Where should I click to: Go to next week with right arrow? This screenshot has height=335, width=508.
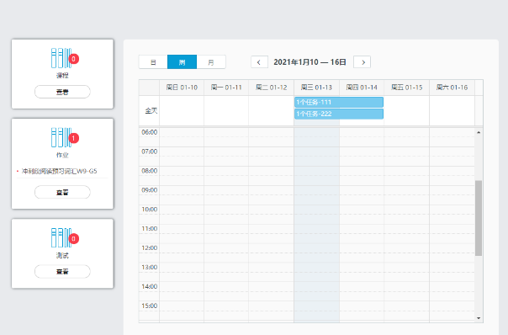click(x=362, y=62)
